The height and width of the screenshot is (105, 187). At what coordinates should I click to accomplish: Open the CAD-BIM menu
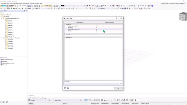(x=37, y=3)
